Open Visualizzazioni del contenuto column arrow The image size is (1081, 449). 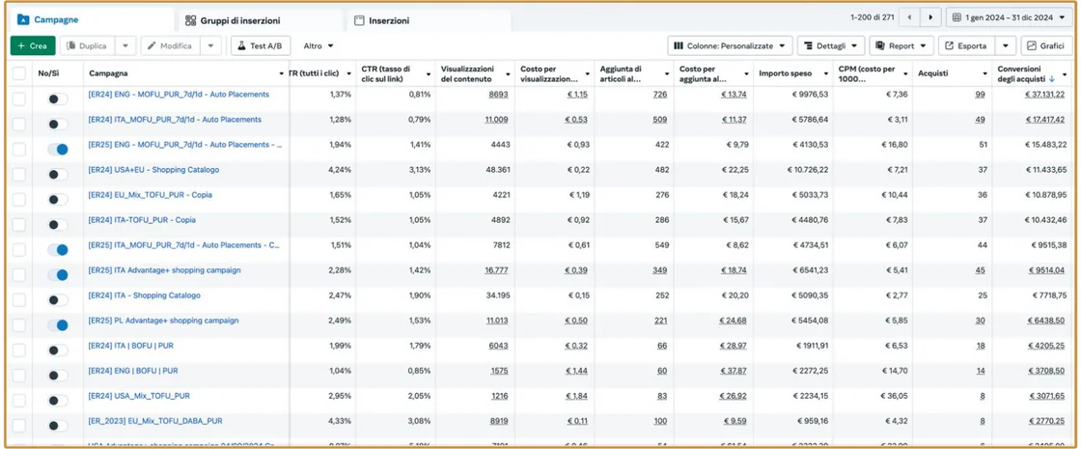508,73
